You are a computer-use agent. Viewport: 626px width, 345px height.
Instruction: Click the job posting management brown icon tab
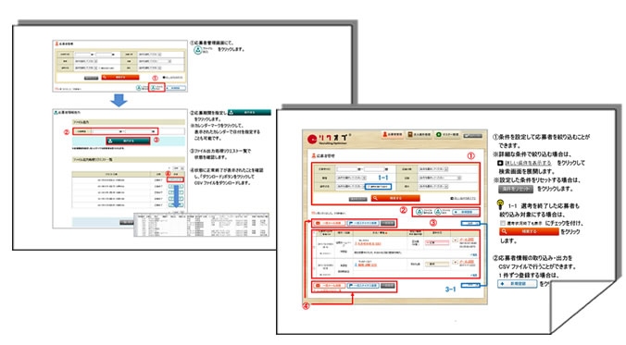(x=419, y=135)
